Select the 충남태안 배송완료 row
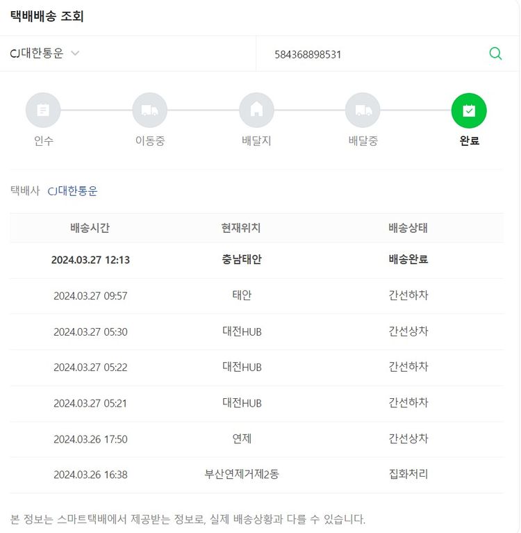521x533 pixels. point(242,260)
